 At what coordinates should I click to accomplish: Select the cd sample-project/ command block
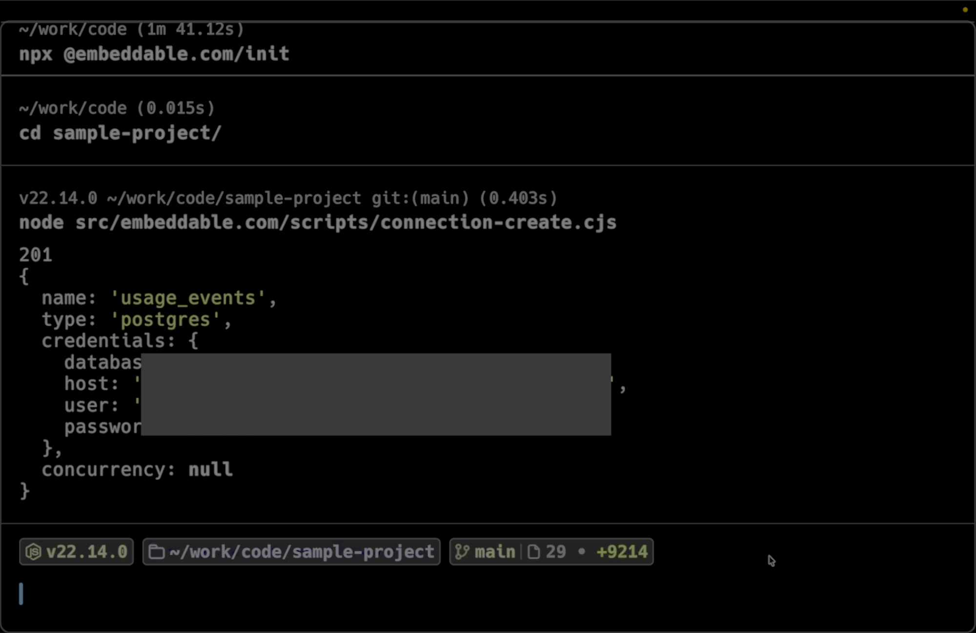point(120,133)
